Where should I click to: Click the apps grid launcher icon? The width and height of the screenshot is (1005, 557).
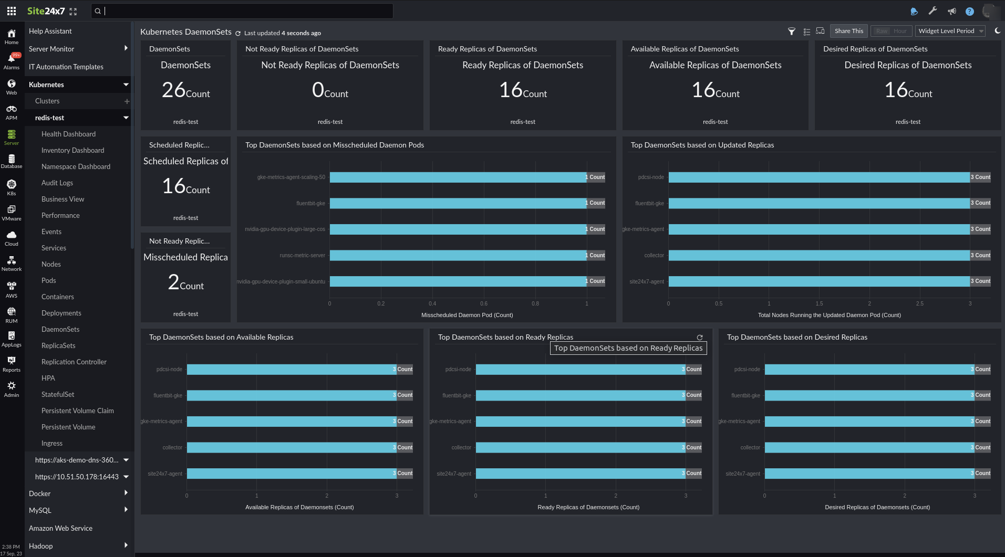click(11, 11)
